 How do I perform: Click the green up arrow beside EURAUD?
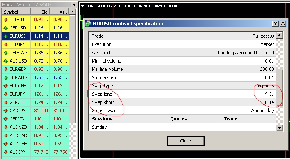[x=5, y=77]
